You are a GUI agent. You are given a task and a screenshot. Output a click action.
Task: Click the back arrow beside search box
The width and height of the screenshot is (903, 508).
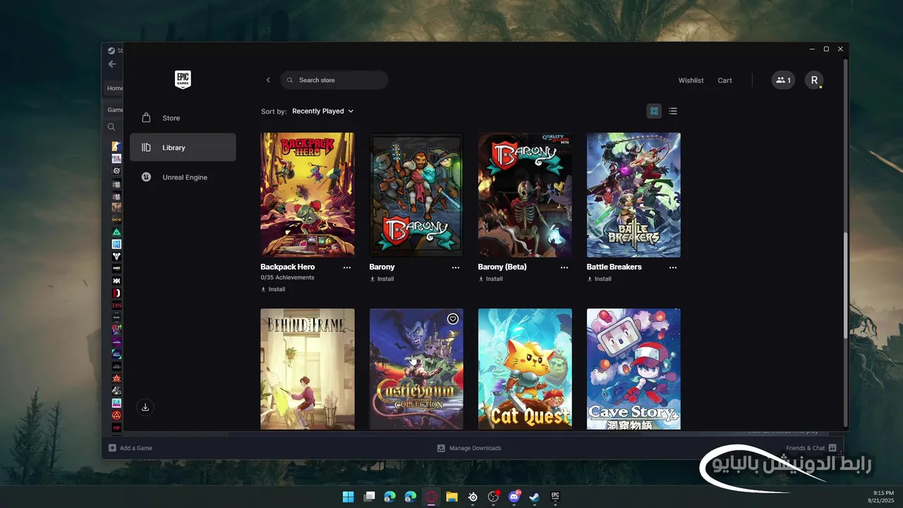coord(268,80)
